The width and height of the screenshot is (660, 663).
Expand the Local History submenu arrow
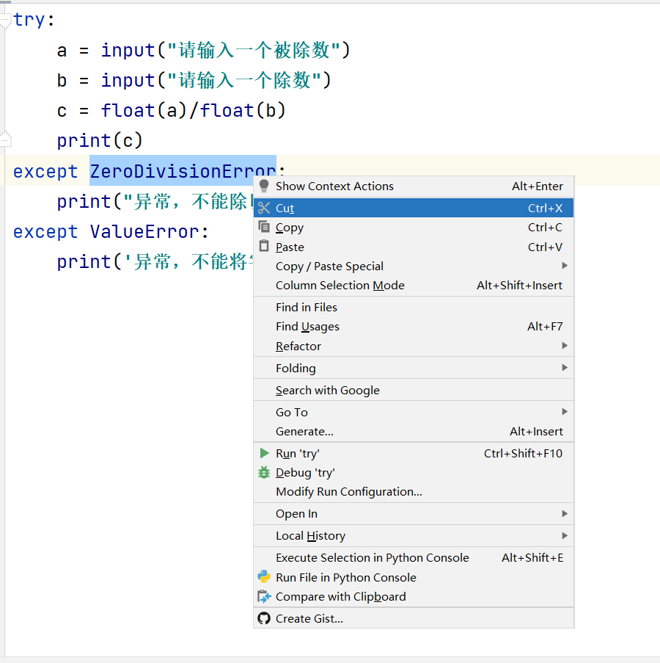pyautogui.click(x=565, y=535)
